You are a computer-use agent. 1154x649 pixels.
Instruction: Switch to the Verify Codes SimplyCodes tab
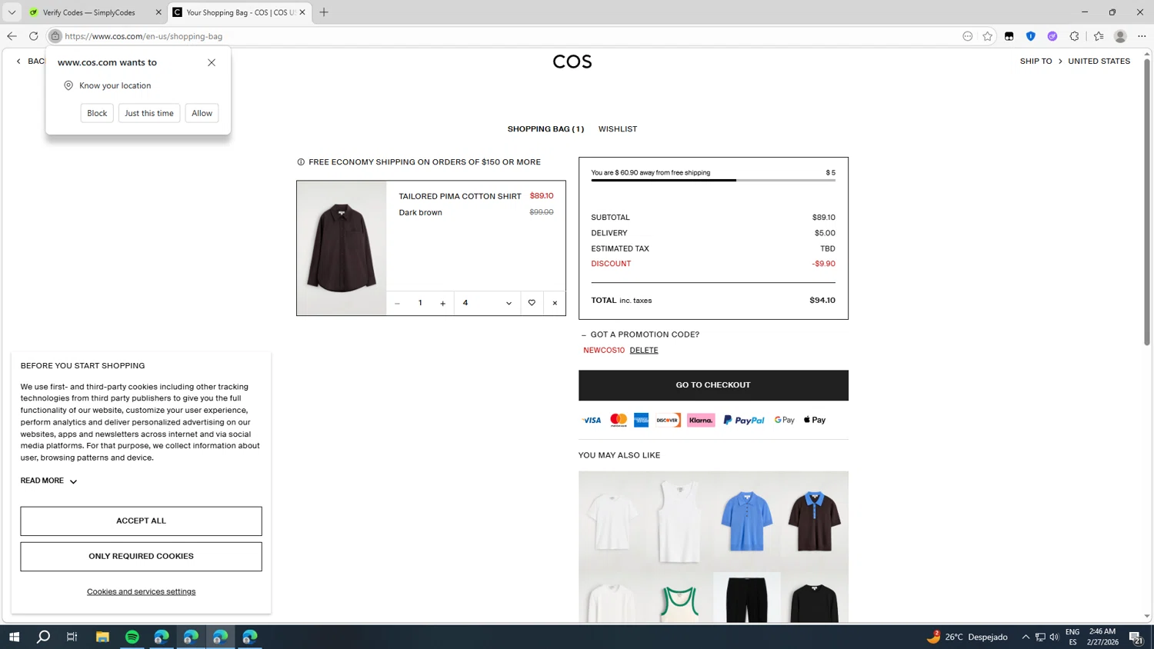pyautogui.click(x=88, y=12)
